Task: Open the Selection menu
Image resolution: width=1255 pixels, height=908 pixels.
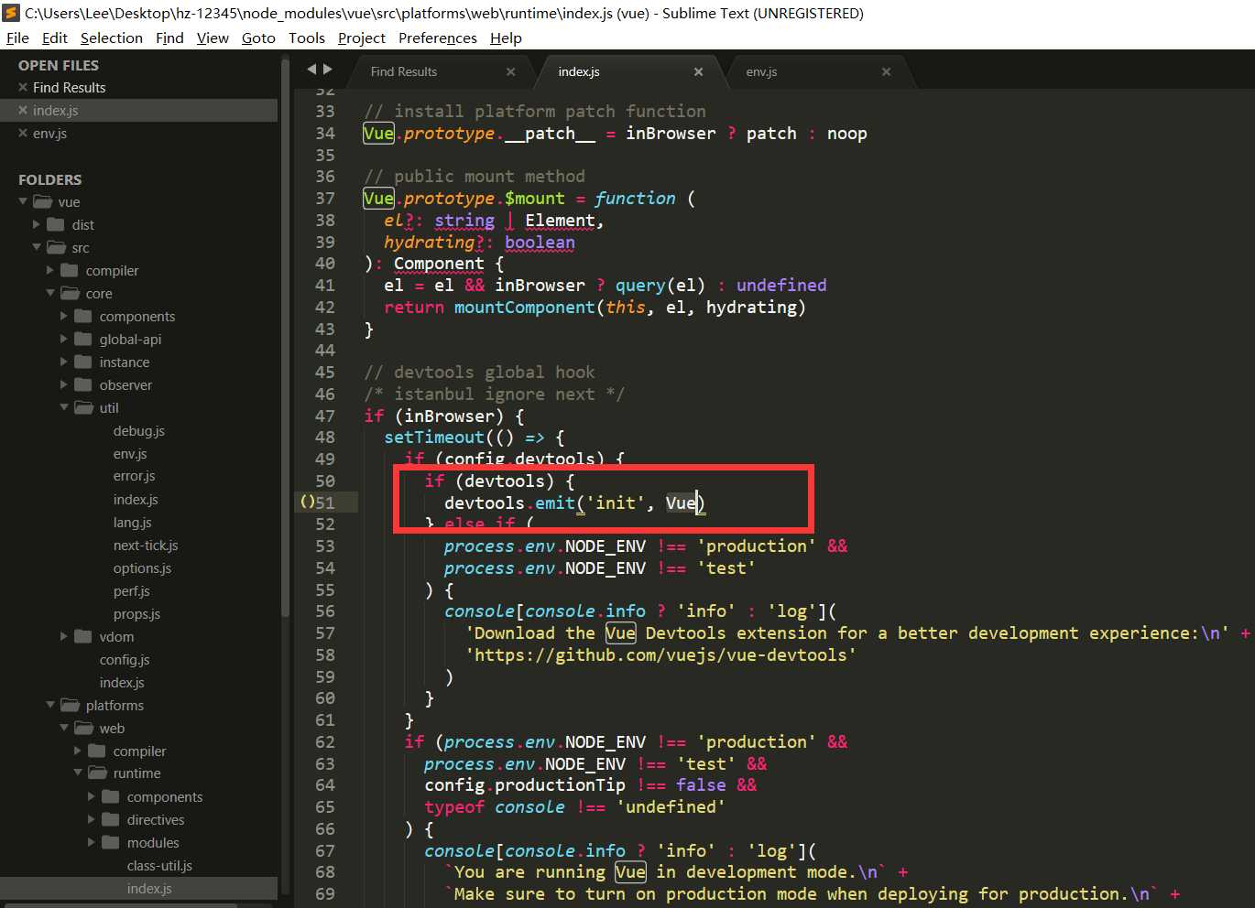Action: pos(112,38)
